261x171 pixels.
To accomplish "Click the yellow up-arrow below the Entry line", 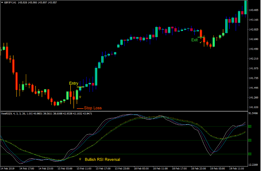I will (80, 97).
